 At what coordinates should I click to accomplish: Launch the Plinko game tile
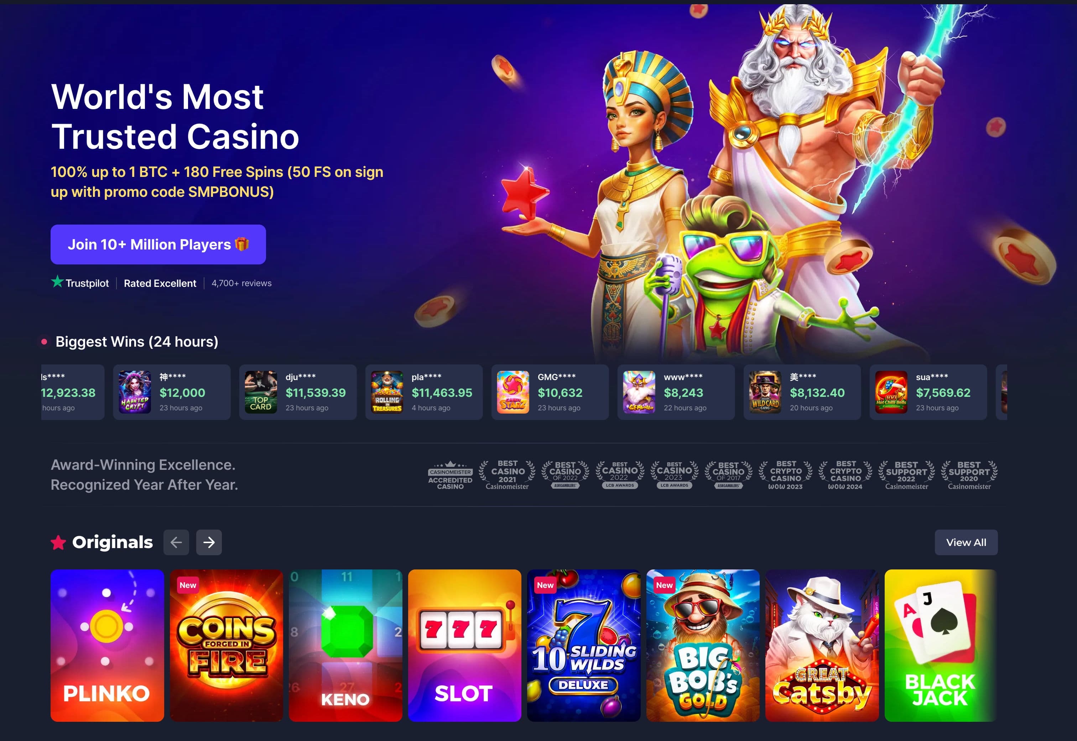point(107,645)
